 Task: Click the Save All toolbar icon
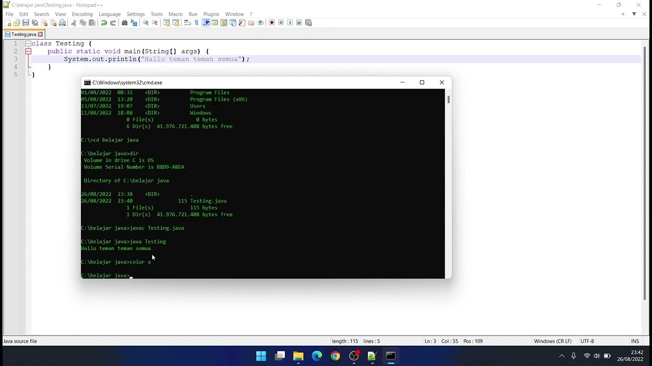35,22
